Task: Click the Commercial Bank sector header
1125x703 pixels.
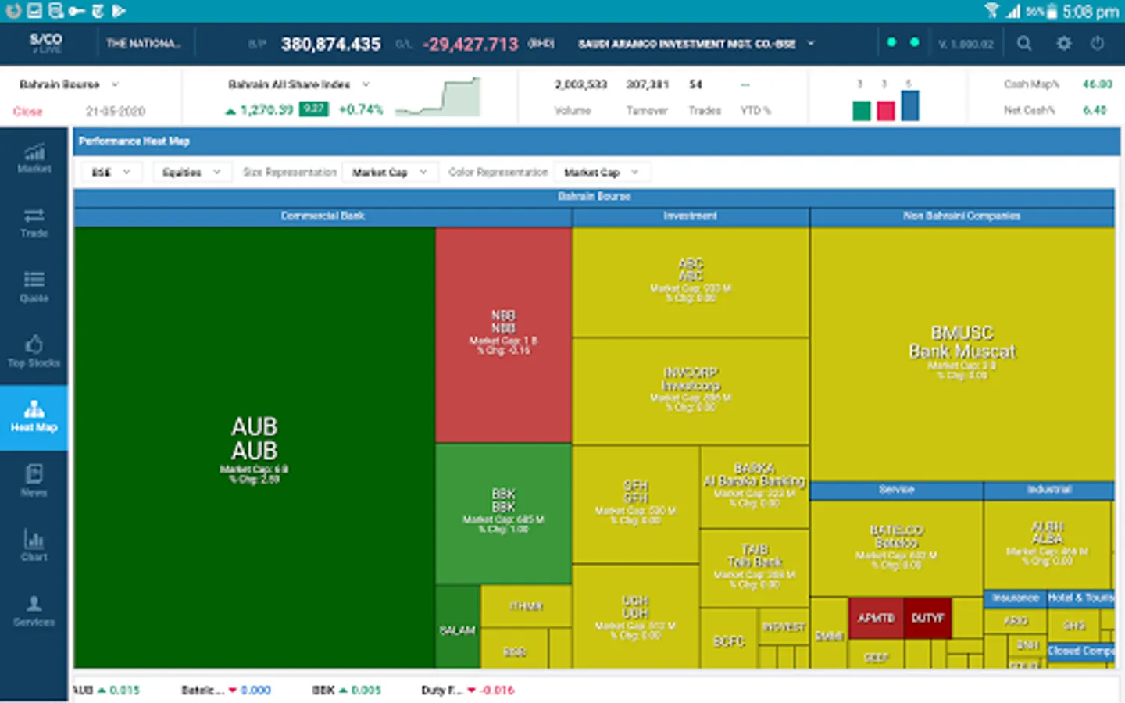Action: point(323,216)
